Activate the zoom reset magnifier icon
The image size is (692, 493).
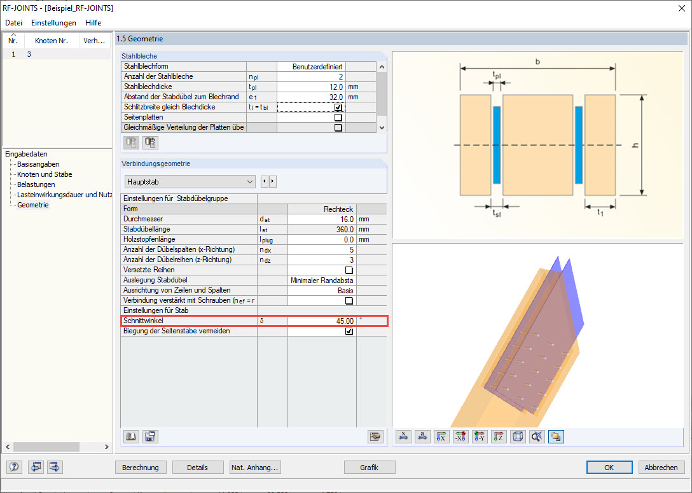tap(536, 436)
